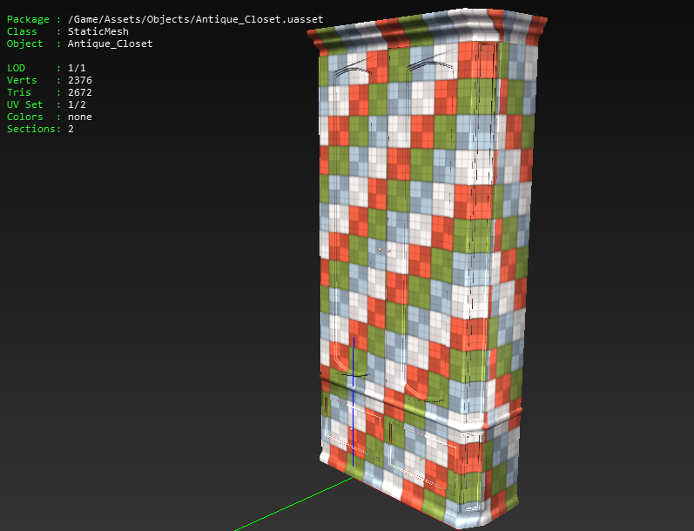Click the Sections value 2
694x531 pixels.
[x=71, y=129]
